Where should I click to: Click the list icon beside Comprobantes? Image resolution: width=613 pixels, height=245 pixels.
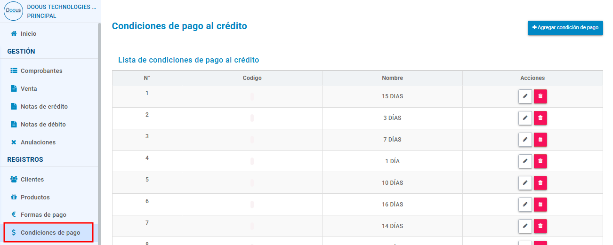click(14, 71)
